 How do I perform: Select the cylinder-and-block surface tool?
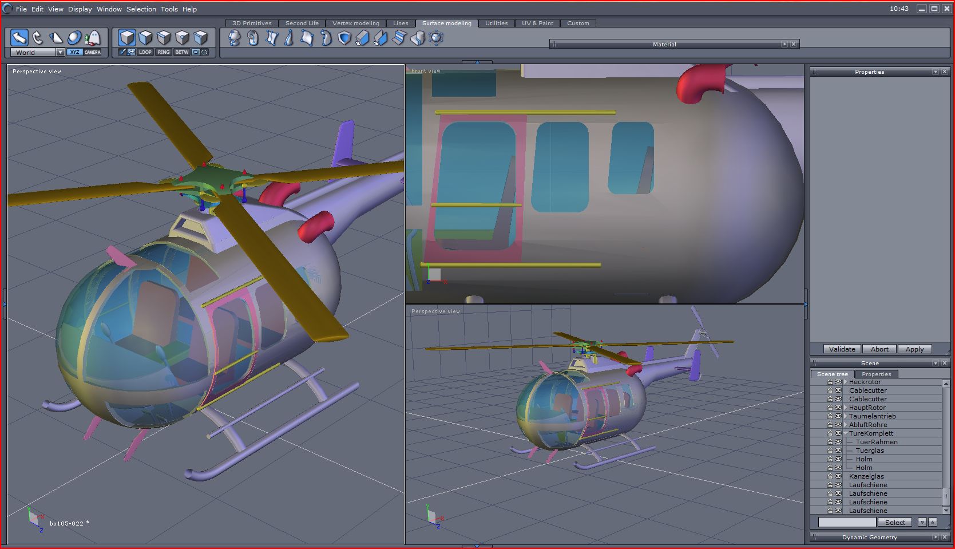coord(418,38)
